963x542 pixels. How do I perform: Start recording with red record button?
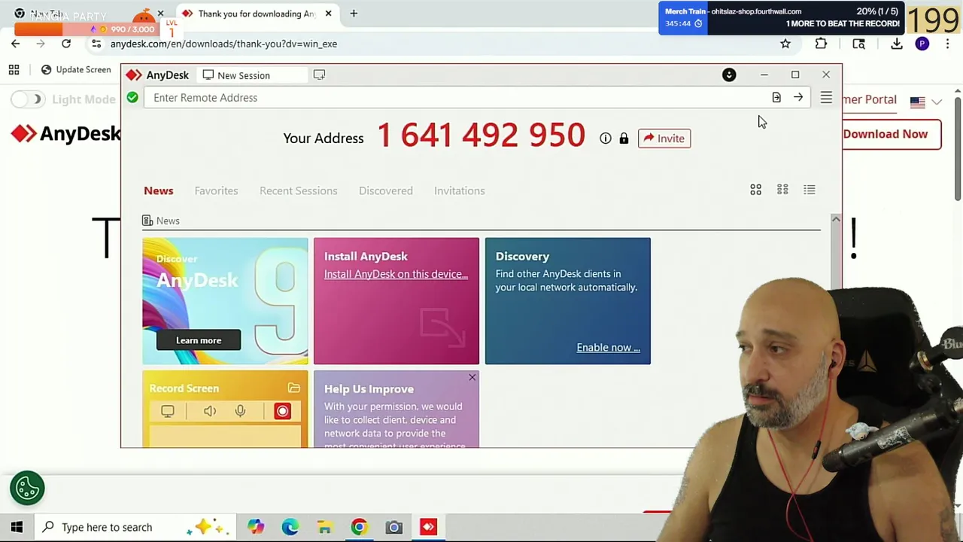coord(283,411)
